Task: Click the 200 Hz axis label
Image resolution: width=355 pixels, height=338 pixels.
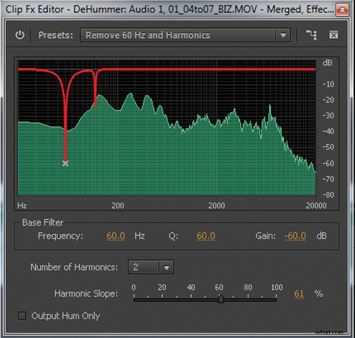Action: click(x=118, y=206)
